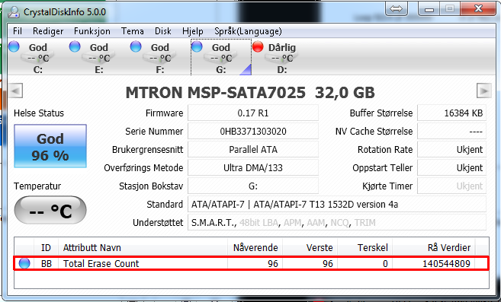Click the CrystalDiskInfo title bar icon
This screenshot has width=501, height=302.
tap(14, 12)
